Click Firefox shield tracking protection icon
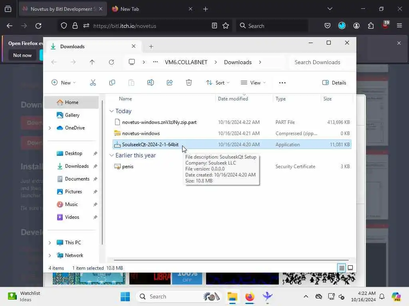This screenshot has width=409, height=306. 64,26
